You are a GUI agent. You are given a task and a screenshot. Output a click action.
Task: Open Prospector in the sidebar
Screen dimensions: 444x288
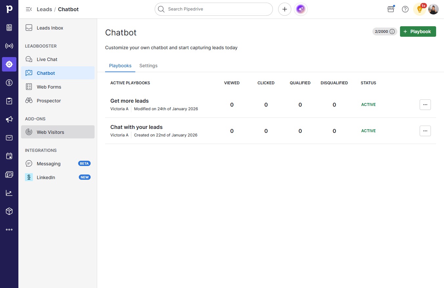click(x=58, y=101)
